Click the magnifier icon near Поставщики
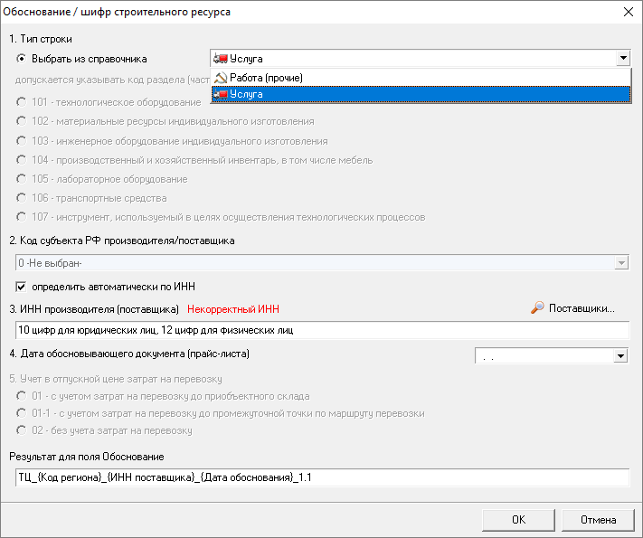Image resolution: width=643 pixels, height=538 pixels. click(x=537, y=307)
